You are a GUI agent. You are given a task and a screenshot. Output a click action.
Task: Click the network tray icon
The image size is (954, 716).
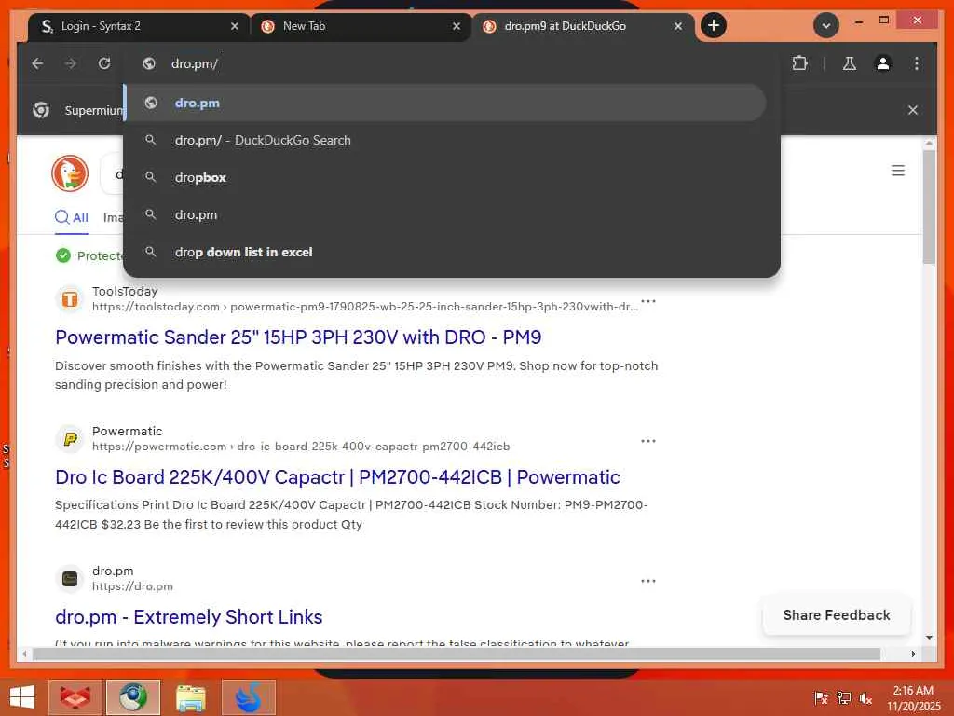tap(844, 697)
